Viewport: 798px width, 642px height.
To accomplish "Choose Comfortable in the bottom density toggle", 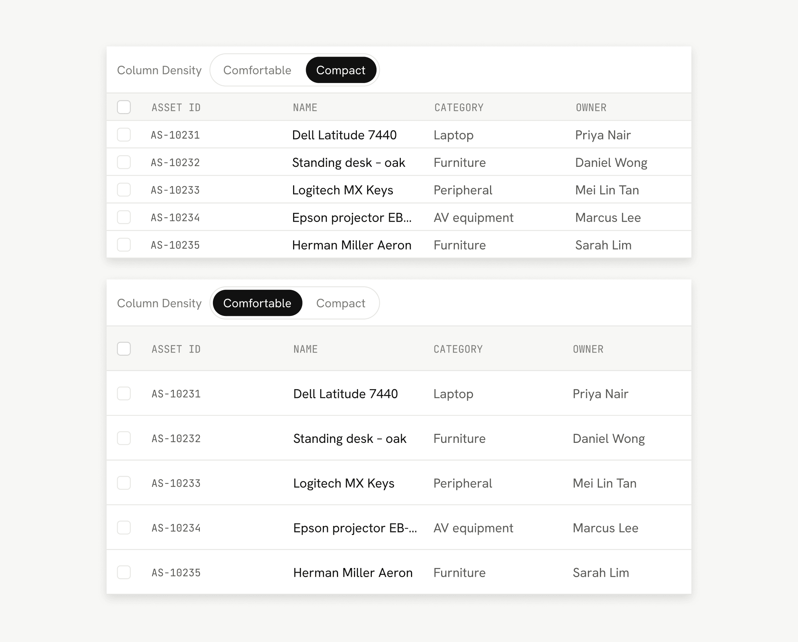I will click(x=257, y=303).
